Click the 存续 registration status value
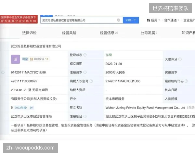Image resolution: width=195 pixels, height=156 pixels. (x=109, y=55)
